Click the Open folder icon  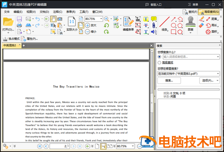[x=8, y=22]
